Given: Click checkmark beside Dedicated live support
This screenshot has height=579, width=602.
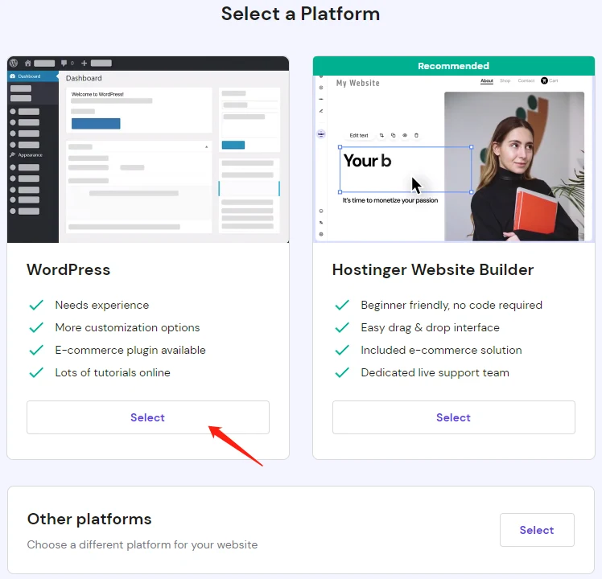Looking at the screenshot, I should point(342,372).
